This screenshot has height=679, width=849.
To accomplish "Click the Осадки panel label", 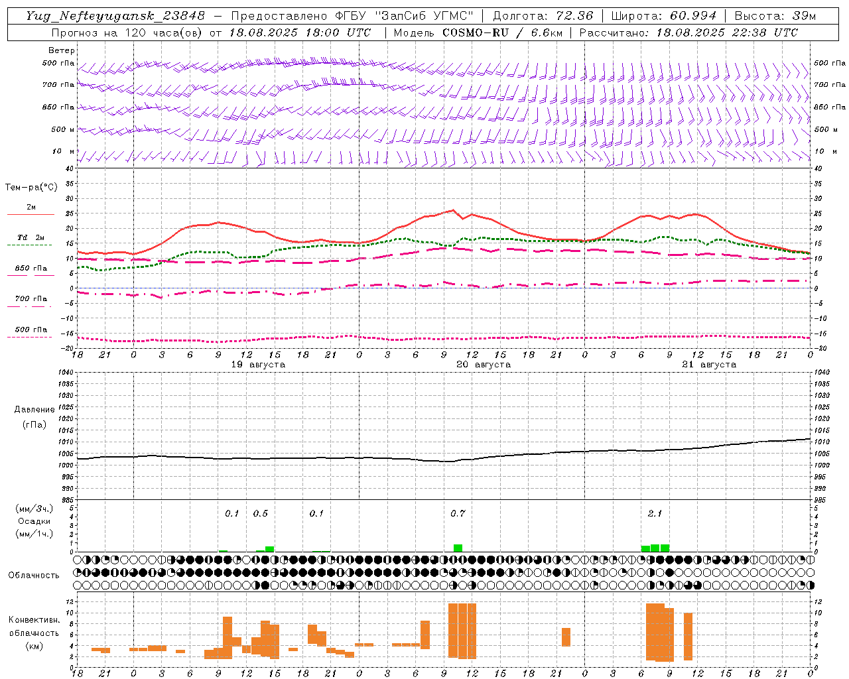I will (34, 521).
